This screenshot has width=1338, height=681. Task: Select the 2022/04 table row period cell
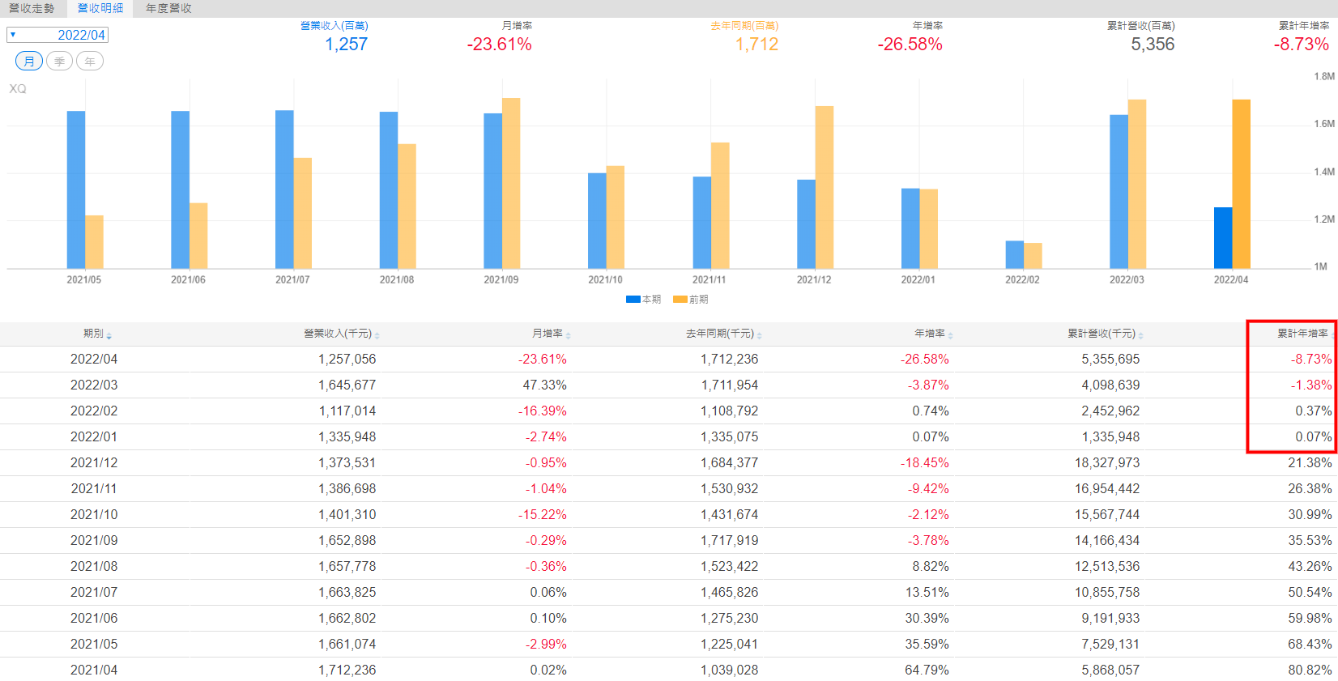[94, 359]
